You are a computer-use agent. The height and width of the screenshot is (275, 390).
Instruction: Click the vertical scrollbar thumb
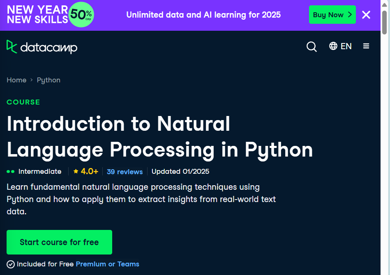click(385, 22)
